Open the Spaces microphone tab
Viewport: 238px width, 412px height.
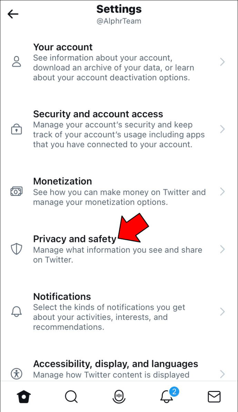click(119, 396)
